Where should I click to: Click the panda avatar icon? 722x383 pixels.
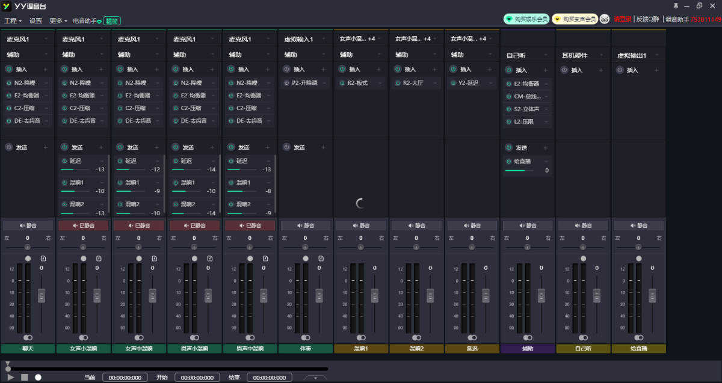605,19
